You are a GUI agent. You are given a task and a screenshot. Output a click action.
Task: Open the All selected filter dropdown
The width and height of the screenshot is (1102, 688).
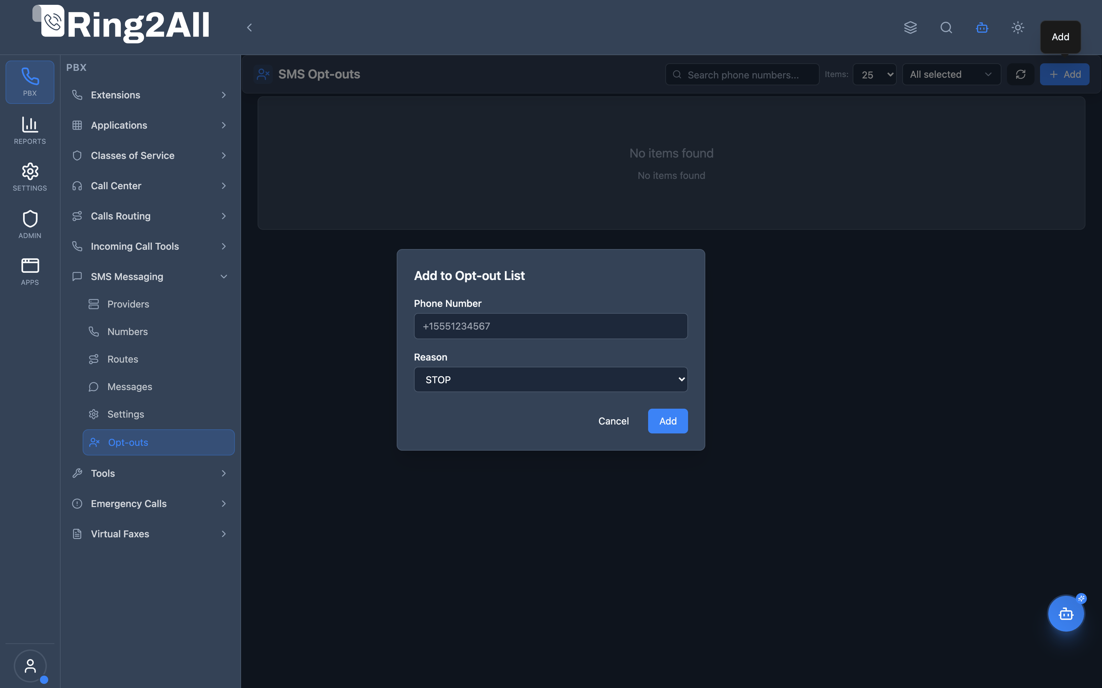click(x=951, y=74)
